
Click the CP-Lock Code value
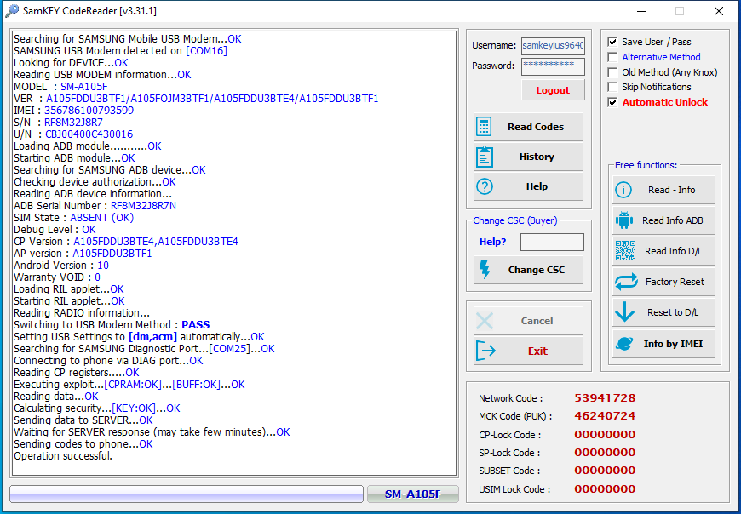pyautogui.click(x=605, y=434)
